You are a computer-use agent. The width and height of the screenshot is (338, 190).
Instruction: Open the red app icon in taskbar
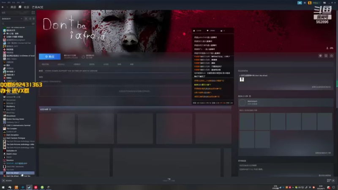coord(36,187)
